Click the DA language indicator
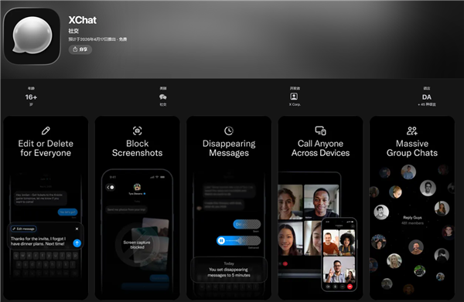464x302 pixels. [426, 97]
